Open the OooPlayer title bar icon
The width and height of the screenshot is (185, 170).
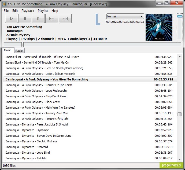pyautogui.click(x=4, y=4)
